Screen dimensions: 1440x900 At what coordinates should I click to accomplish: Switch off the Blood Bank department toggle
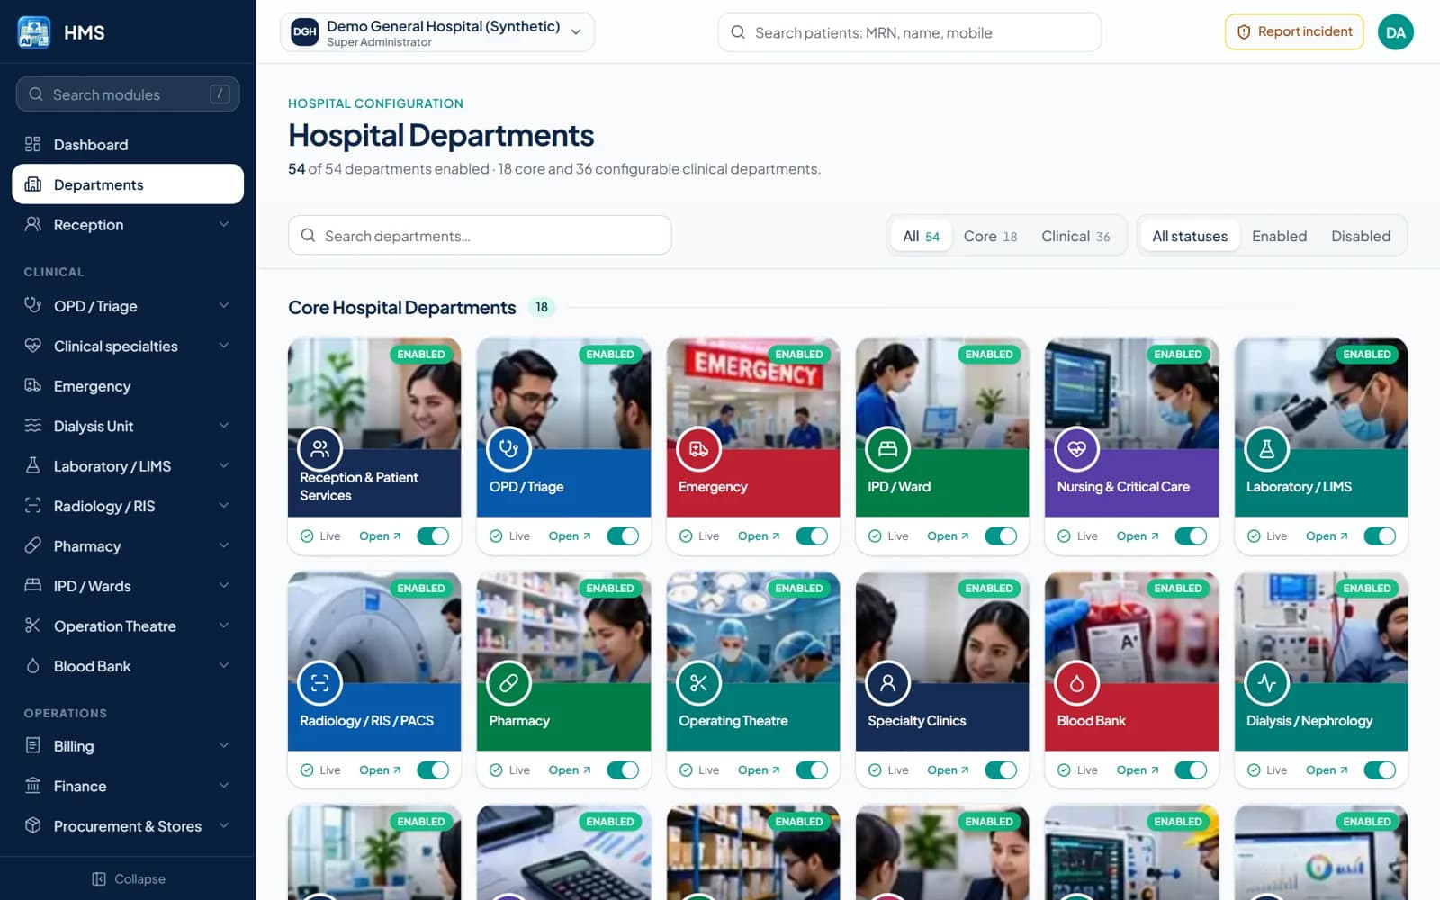click(1191, 770)
